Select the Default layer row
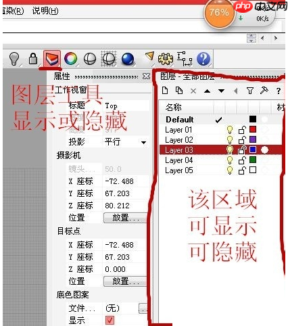 (221, 120)
